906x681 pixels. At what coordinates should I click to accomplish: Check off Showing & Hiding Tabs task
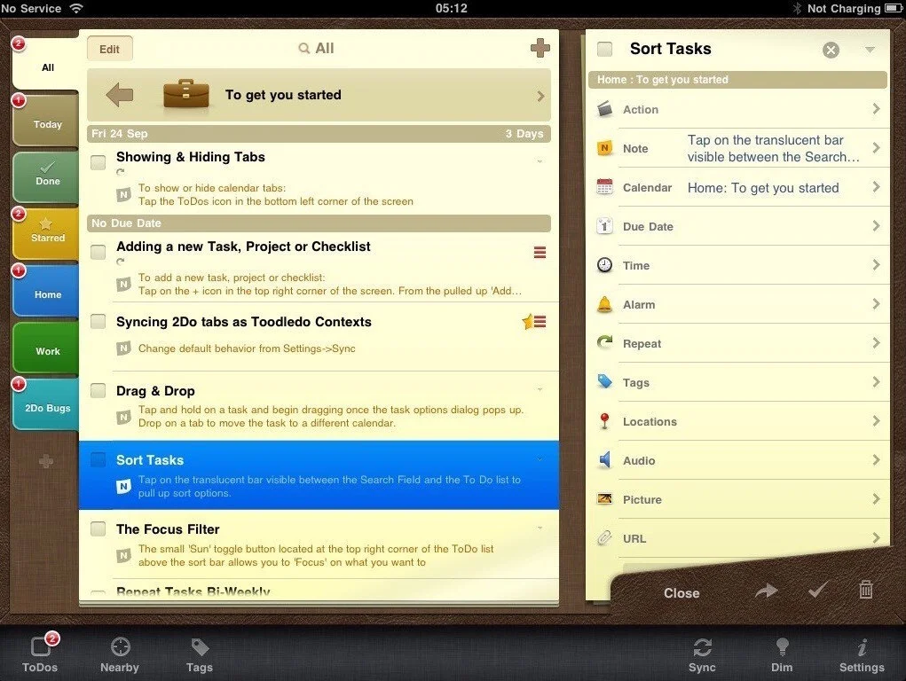pos(98,162)
